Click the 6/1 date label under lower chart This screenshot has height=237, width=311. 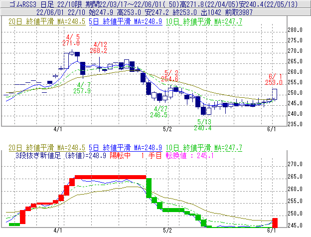(x=271, y=231)
